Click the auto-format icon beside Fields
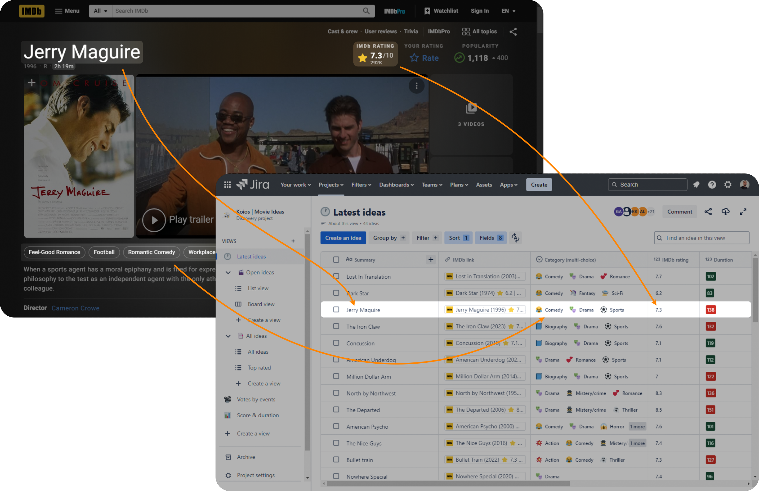The image size is (759, 491). point(515,238)
